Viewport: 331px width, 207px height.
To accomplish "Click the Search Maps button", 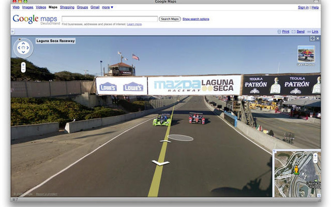I will 170,19.
